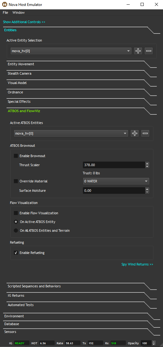Select On All ATBOS Entities and Terrain

point(16,231)
